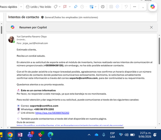Open Google Chrome from the taskbar
161x140 pixels.
[x=10, y=135]
